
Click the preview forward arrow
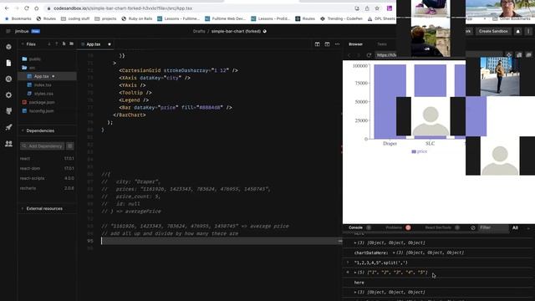[359, 55]
